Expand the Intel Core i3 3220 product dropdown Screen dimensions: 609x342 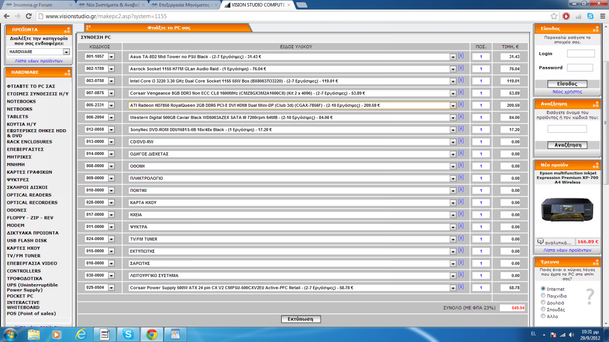[x=453, y=81]
